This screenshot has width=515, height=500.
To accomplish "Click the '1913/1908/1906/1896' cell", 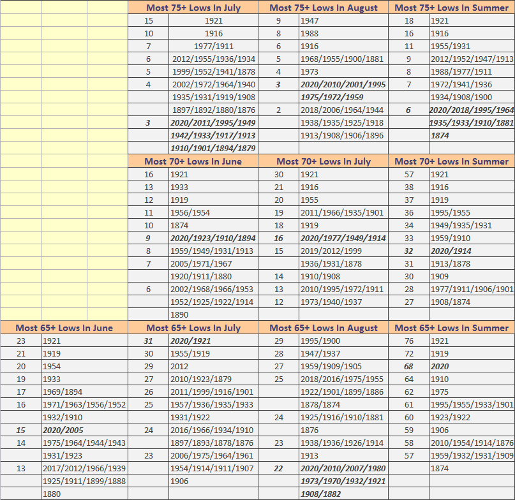I will pos(343,136).
